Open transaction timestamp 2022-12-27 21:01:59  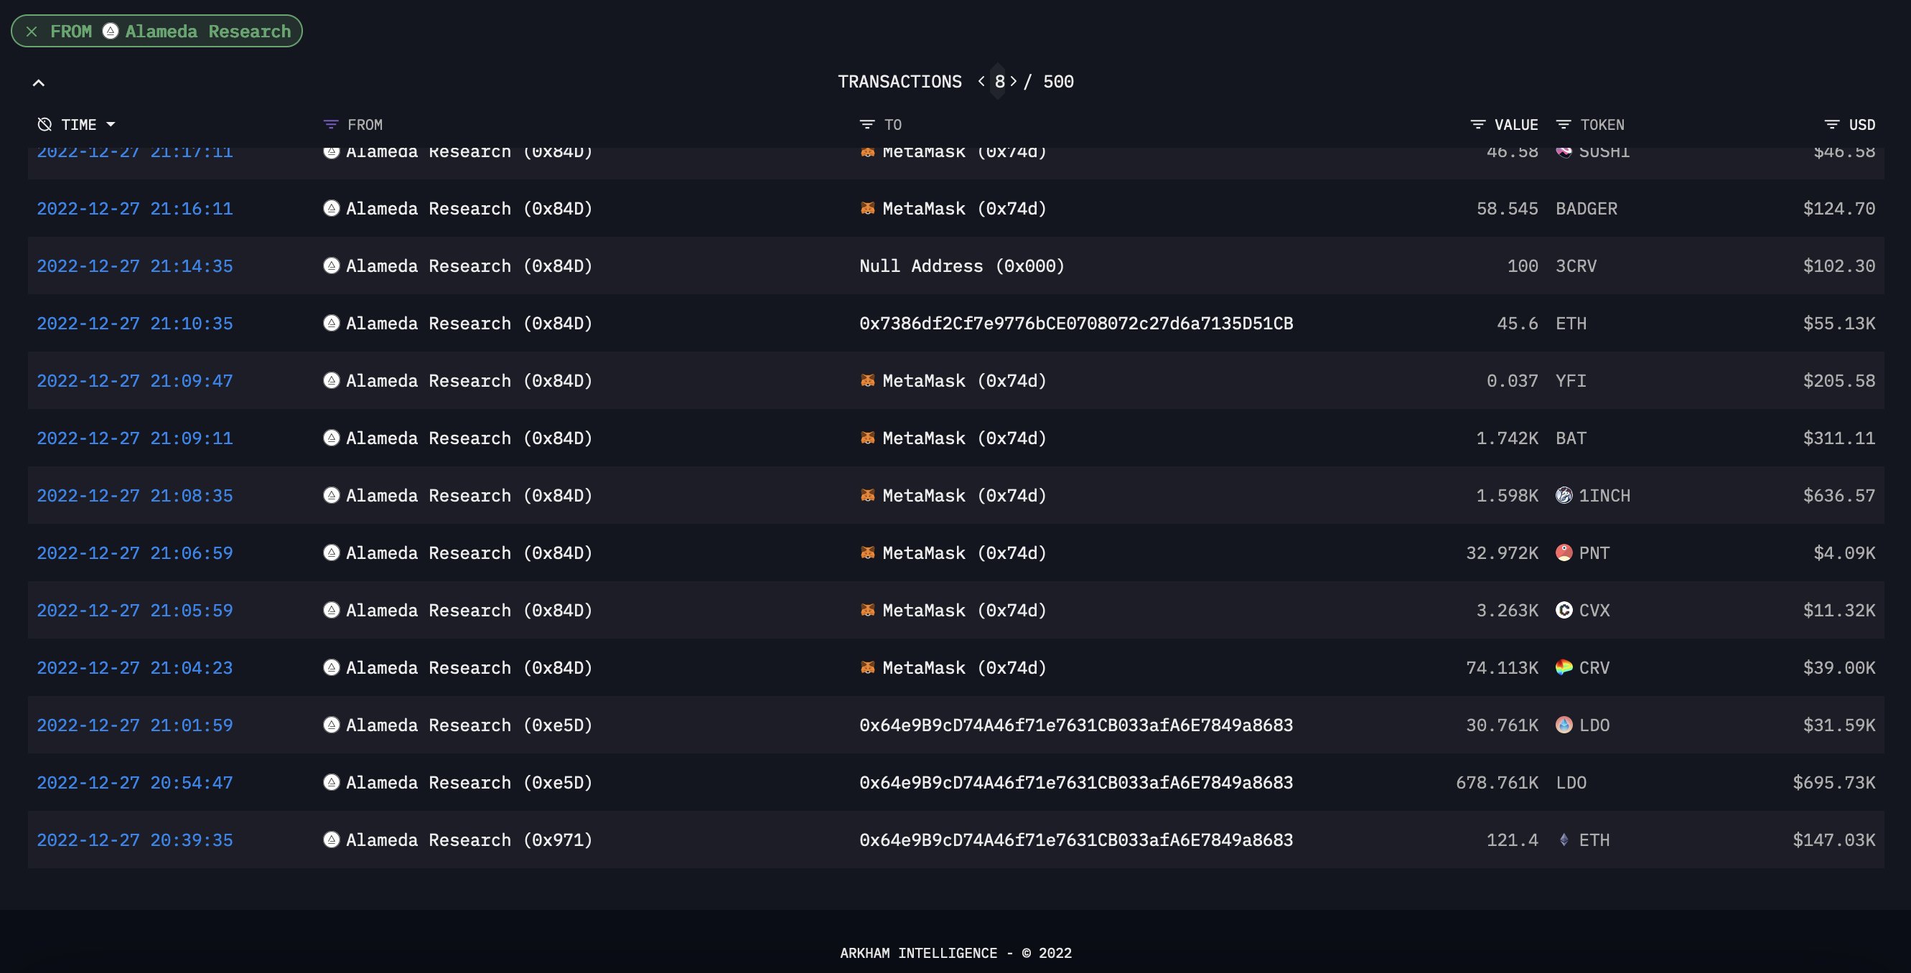click(x=135, y=725)
